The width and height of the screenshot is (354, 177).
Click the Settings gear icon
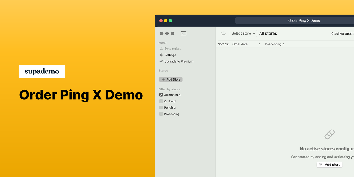[161, 55]
